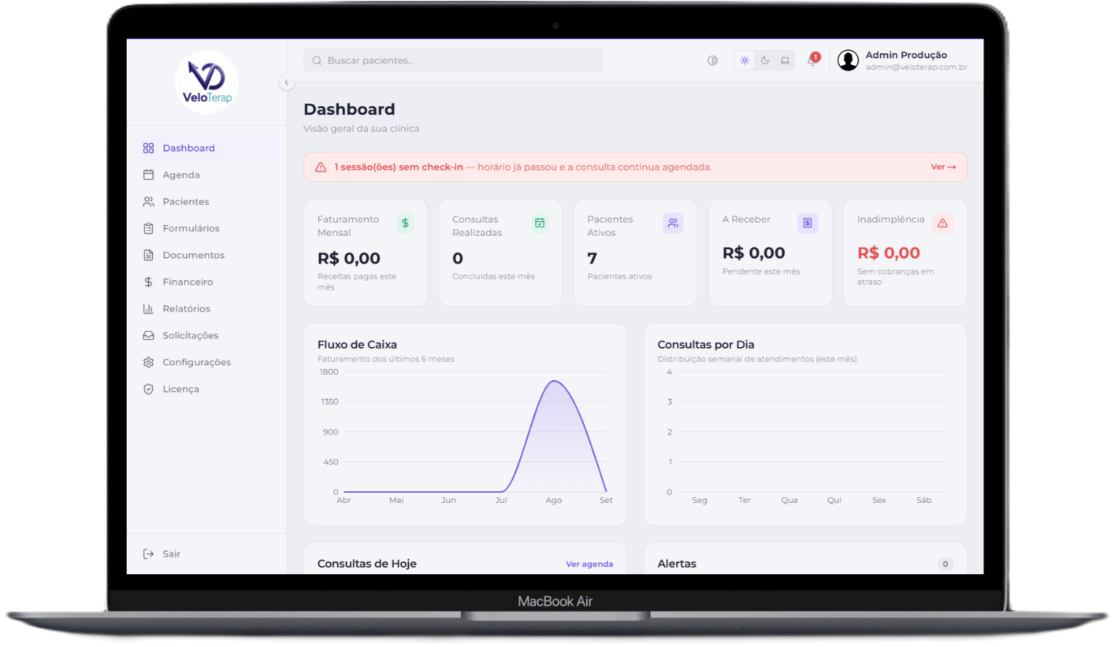The width and height of the screenshot is (1116, 647).
Task: Select Formulários in the sidebar
Action: tap(207, 229)
